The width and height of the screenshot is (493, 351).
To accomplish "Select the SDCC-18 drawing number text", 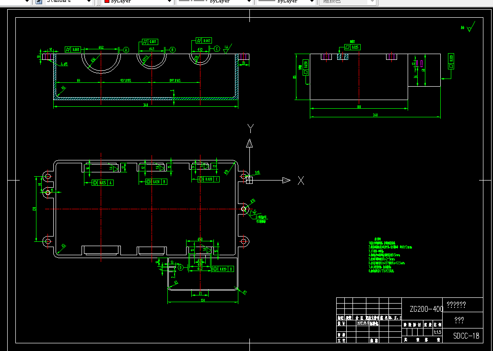I will tap(466, 336).
